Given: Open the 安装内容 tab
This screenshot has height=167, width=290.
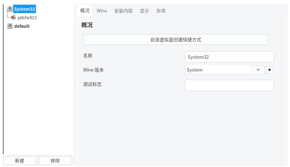Looking at the screenshot, I should click(x=123, y=11).
